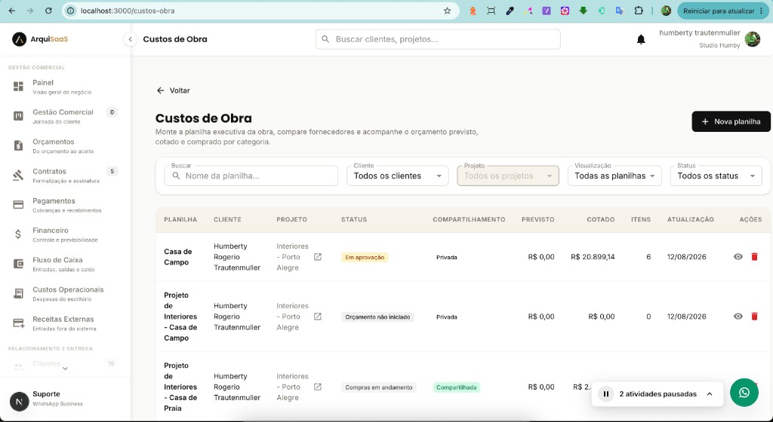Screen dimensions: 773x422
Task: Click the Em aprovação status badge
Action: pyautogui.click(x=365, y=257)
